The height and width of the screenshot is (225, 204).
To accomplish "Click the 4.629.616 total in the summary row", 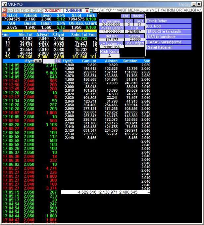I will 87,192.
